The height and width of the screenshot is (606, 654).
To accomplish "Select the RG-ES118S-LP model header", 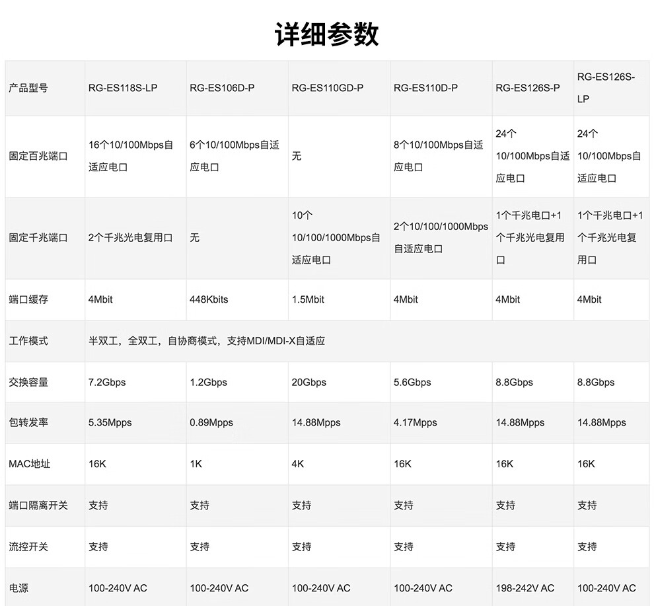I will [123, 88].
